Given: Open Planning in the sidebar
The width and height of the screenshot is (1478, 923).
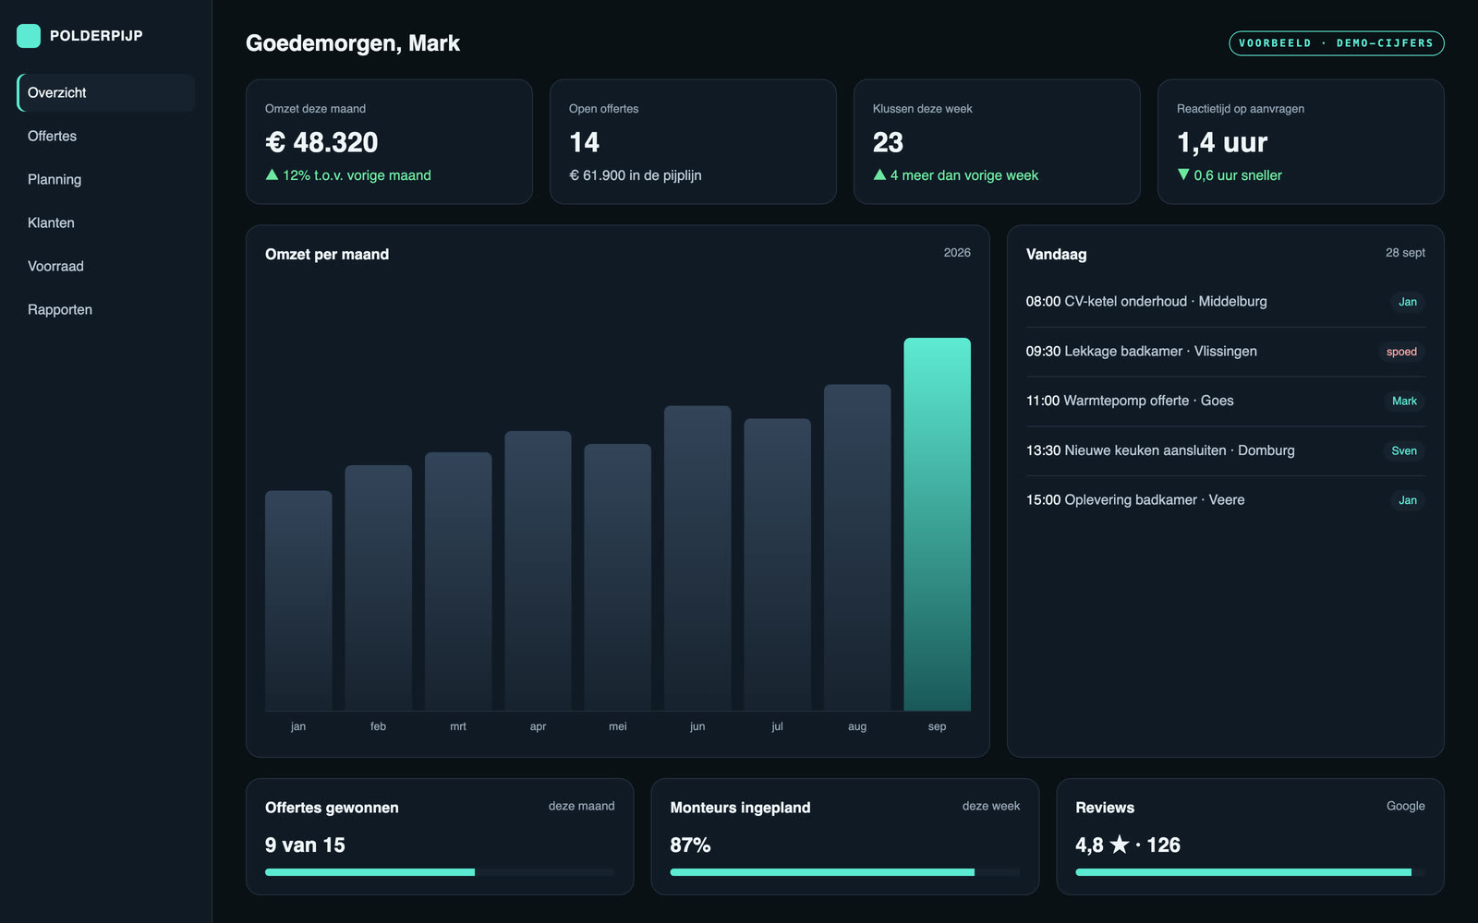Looking at the screenshot, I should [x=106, y=179].
